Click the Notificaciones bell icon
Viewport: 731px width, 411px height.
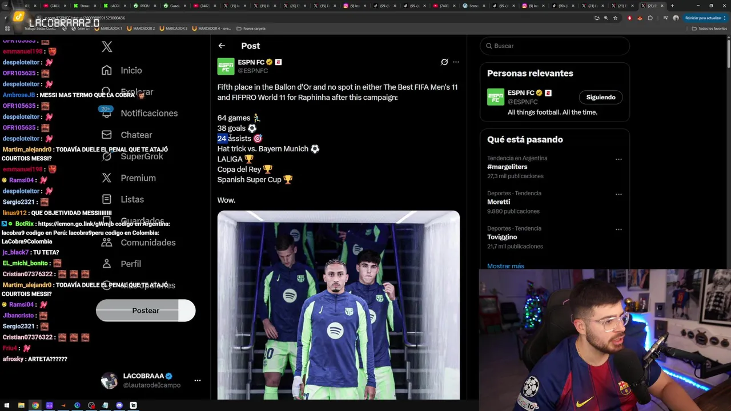(x=107, y=114)
